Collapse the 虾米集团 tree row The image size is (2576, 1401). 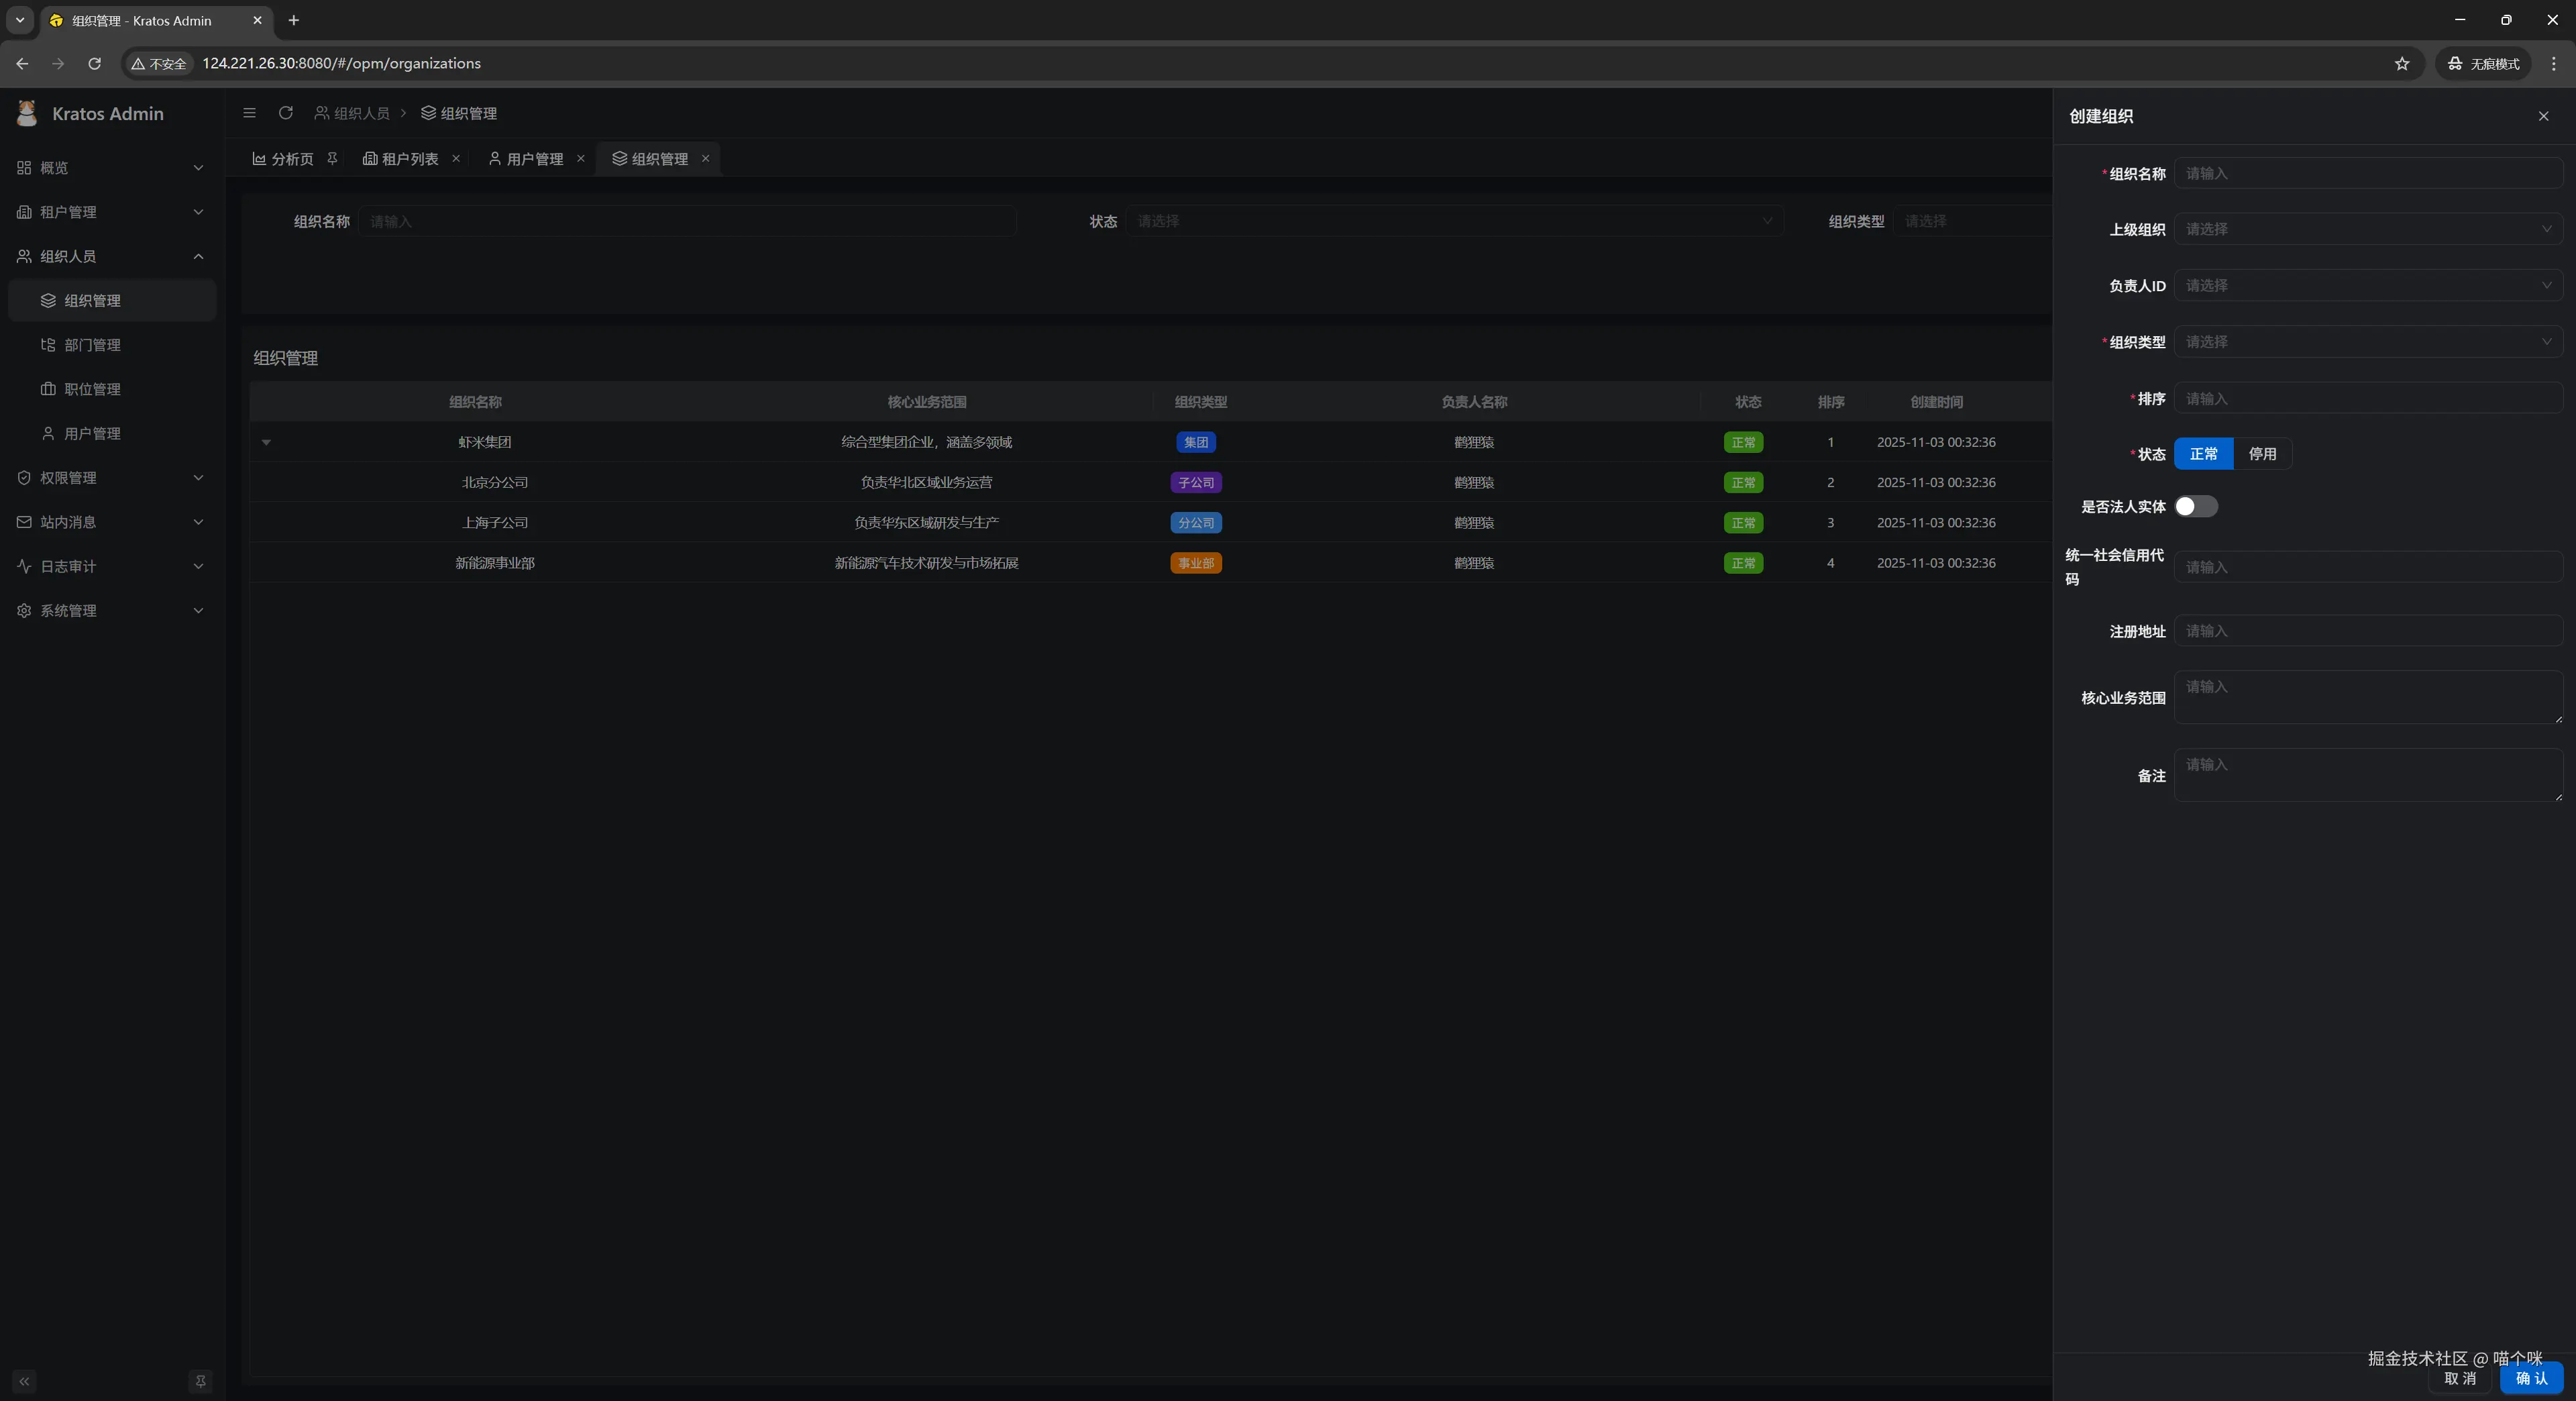click(x=266, y=442)
